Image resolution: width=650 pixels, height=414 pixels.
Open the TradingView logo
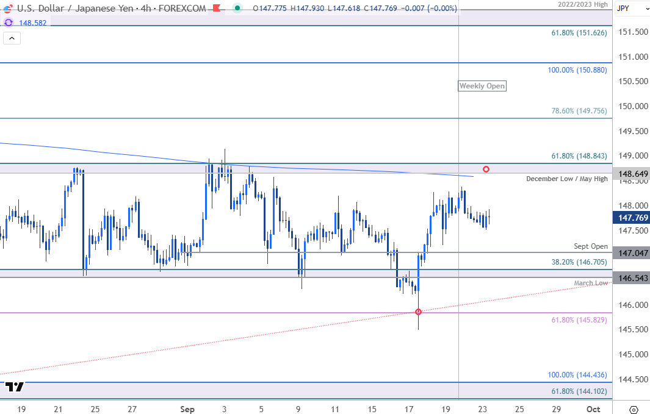point(15,387)
